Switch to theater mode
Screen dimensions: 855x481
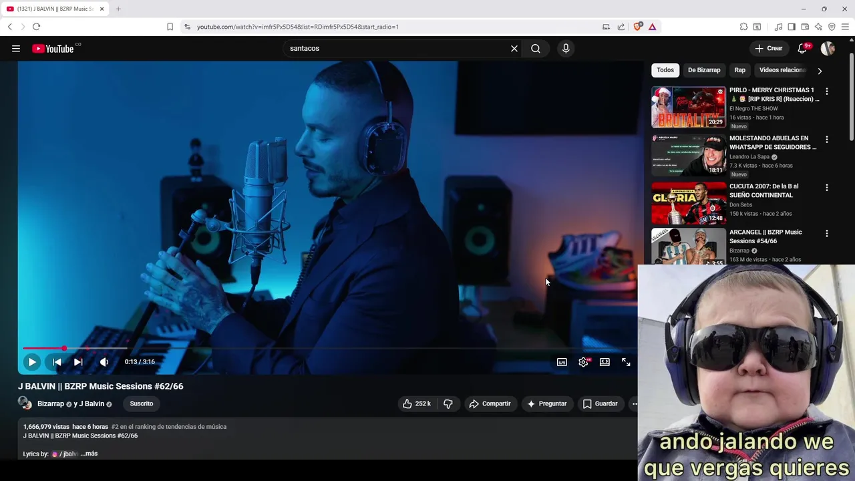click(x=605, y=362)
